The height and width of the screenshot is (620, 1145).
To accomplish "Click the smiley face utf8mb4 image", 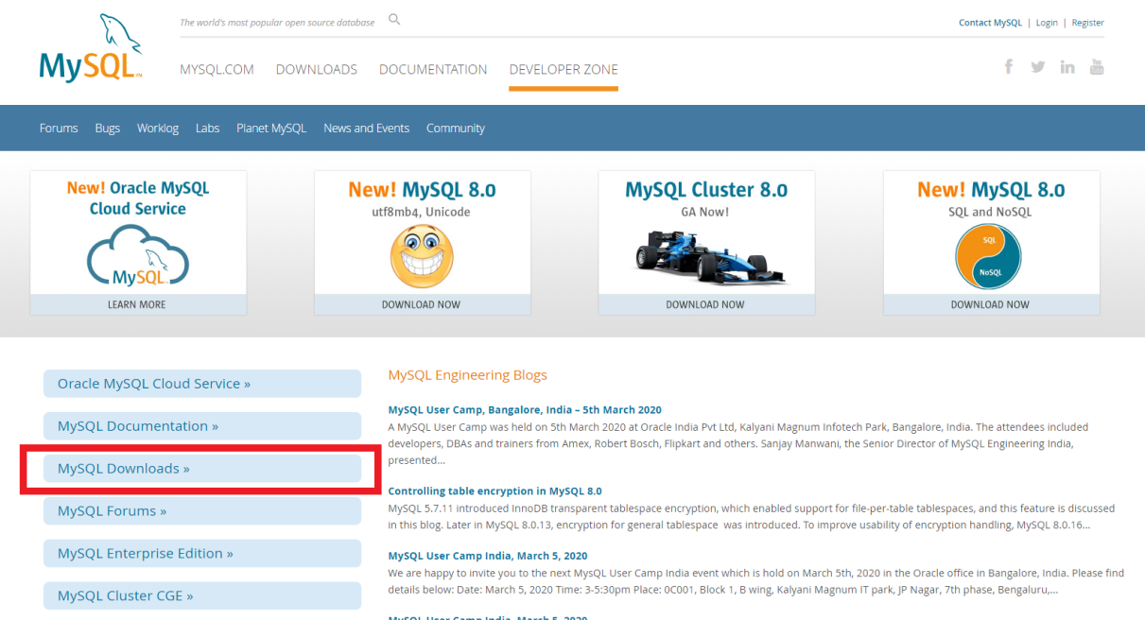I will (x=422, y=256).
